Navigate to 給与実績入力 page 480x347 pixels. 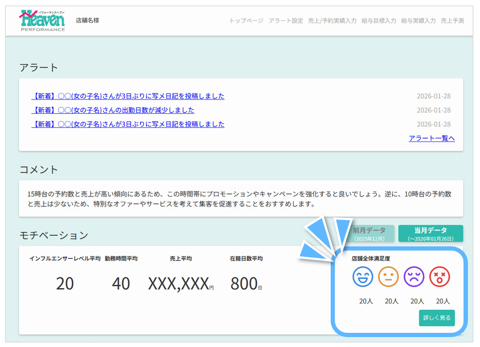[418, 21]
